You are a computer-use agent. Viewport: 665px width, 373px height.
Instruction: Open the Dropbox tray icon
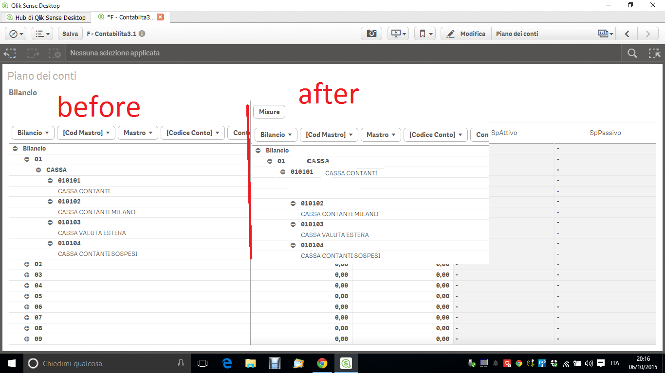tap(554, 363)
